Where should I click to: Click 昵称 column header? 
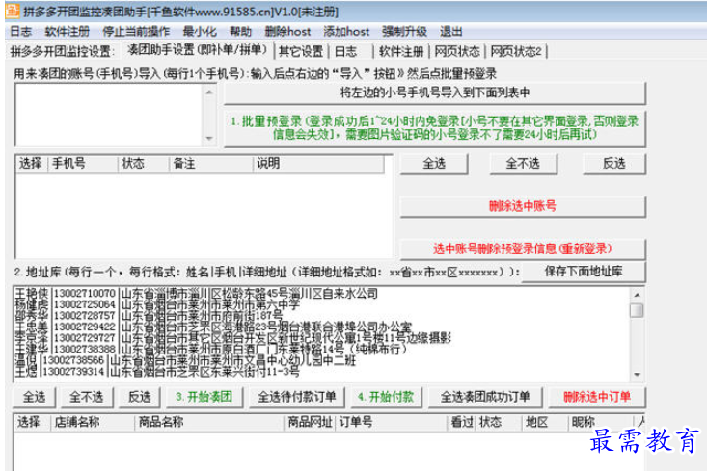(x=600, y=423)
